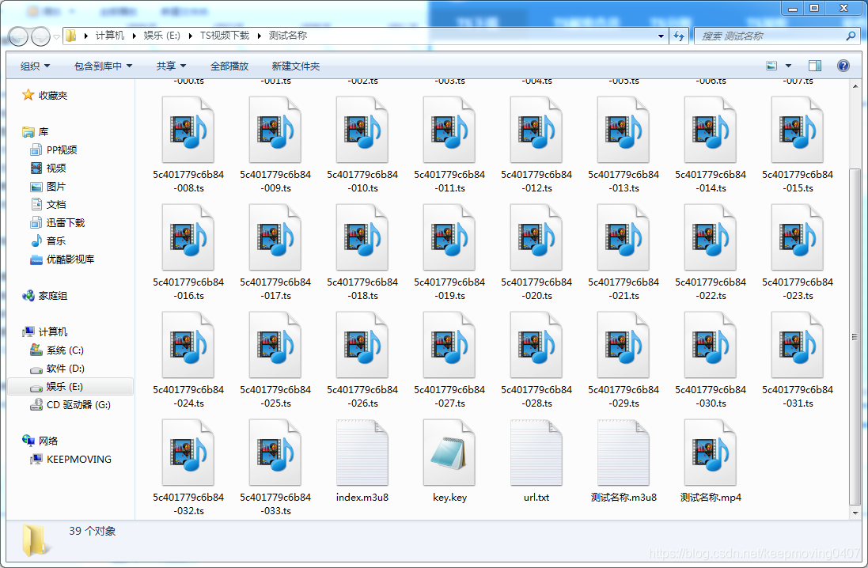Select the 5c401779c6b84-024.ts file icon
The width and height of the screenshot is (868, 568).
point(188,345)
